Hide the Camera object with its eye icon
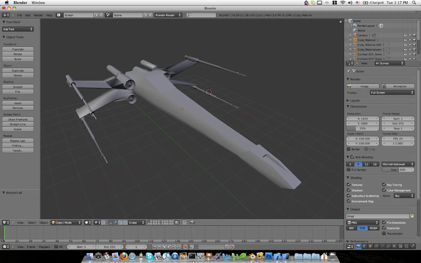Screen dimensions: 421x263 [x=405, y=35]
